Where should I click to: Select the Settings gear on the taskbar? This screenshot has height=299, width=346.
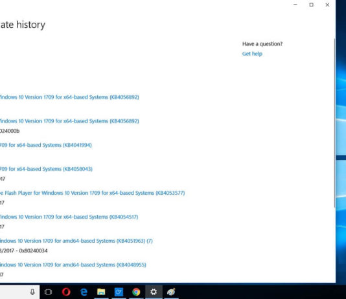coord(154,292)
